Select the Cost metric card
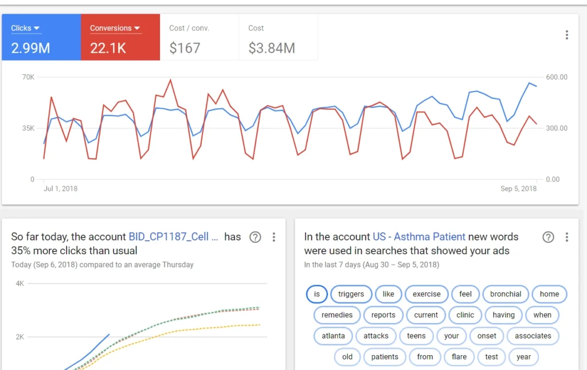 [278, 37]
